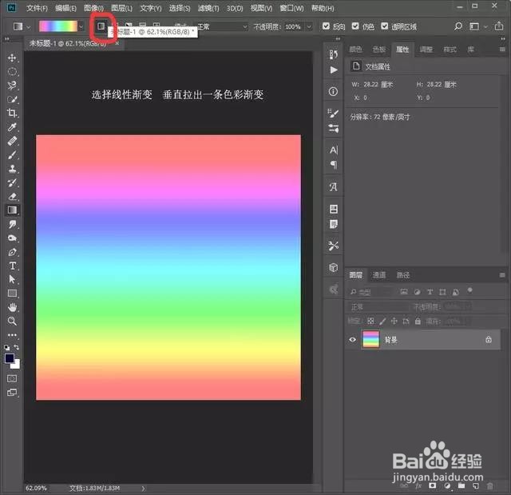The height and width of the screenshot is (495, 511).
Task: Select the Healing Brush tool
Action: (x=12, y=141)
